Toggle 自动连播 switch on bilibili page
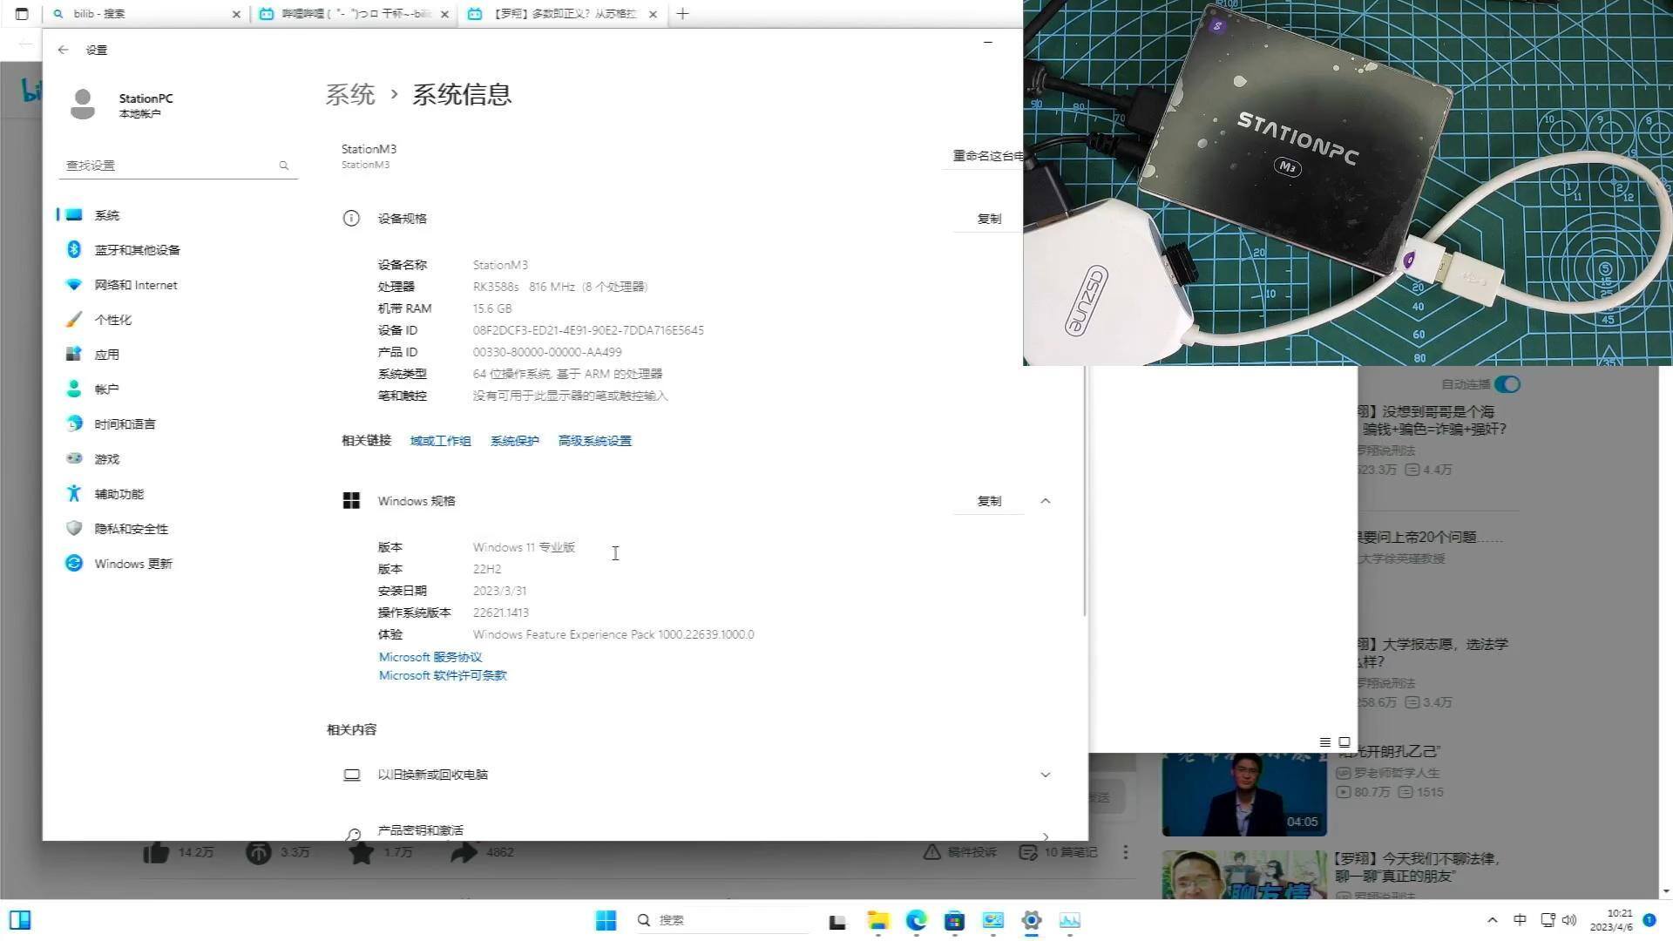1673x941 pixels. click(x=1507, y=384)
